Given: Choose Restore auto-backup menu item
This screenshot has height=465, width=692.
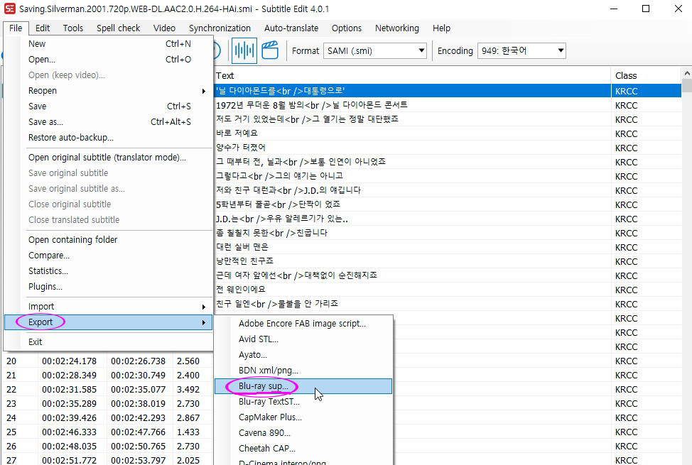Looking at the screenshot, I should pos(70,138).
